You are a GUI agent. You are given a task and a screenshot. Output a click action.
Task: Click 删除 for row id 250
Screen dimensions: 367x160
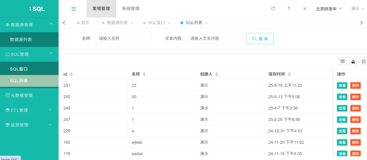[355, 97]
